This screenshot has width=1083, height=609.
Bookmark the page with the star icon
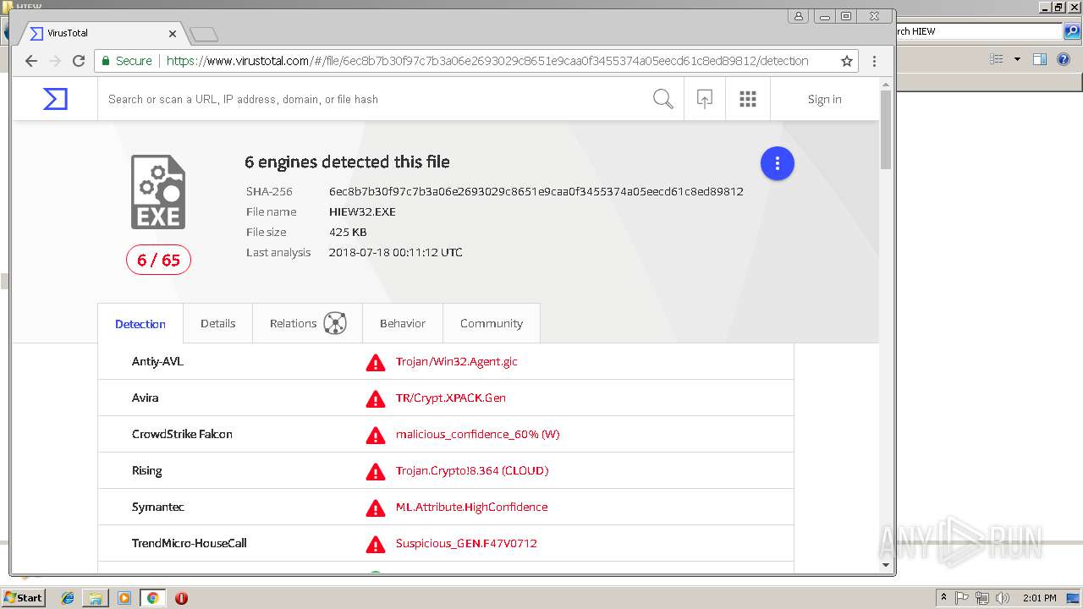(846, 61)
